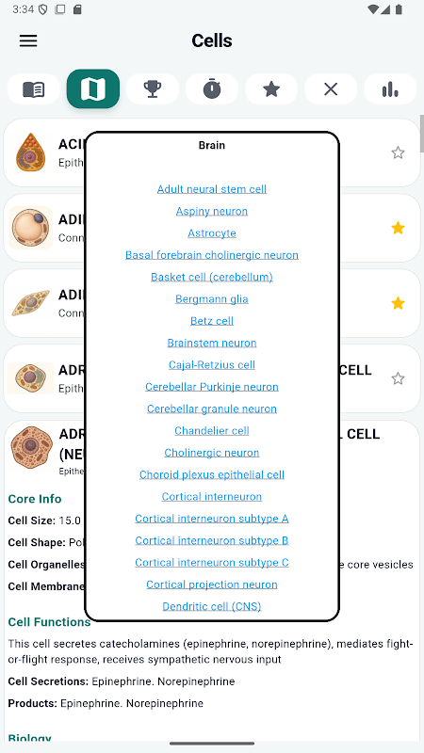Screen dimensions: 424x753
Task: Open the hamburger navigation menu
Action: tap(28, 40)
